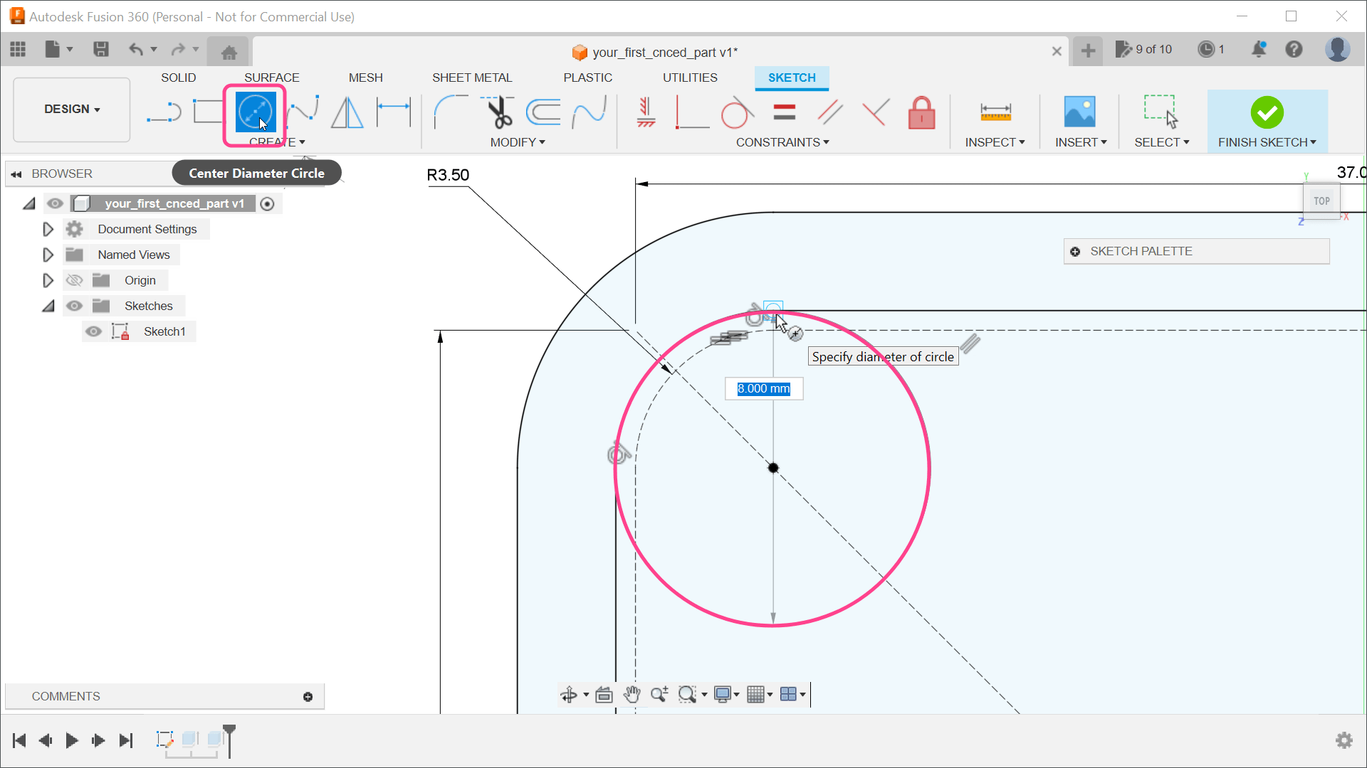The width and height of the screenshot is (1367, 768).
Task: Open the Modify dropdown menu
Action: 518,142
